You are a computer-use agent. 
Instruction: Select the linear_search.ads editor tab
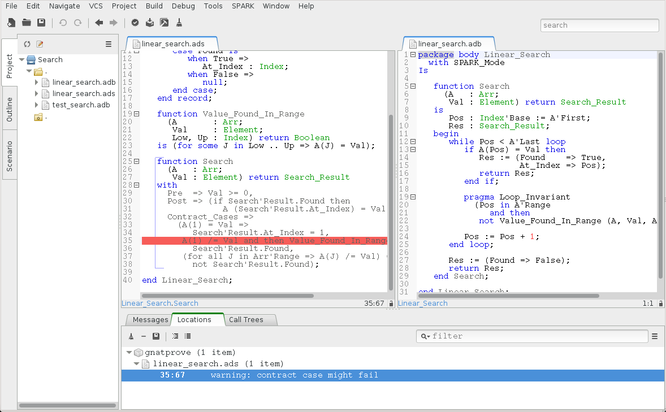pos(172,44)
